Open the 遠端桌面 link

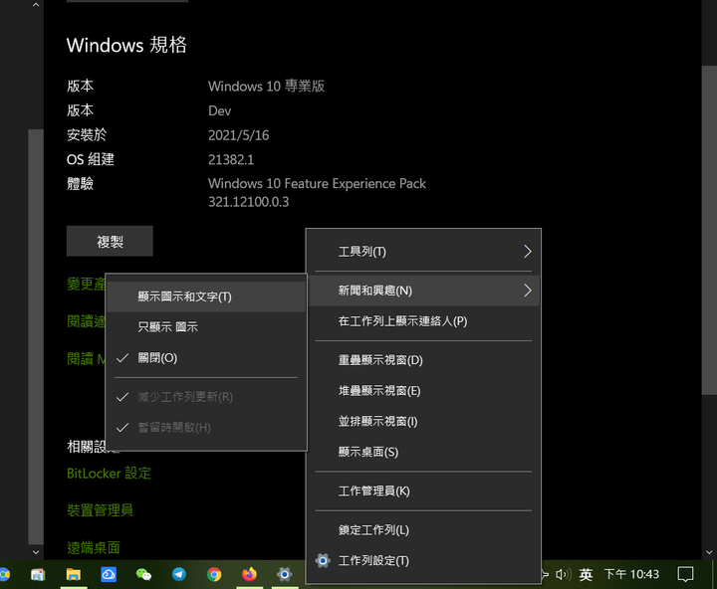coord(94,547)
